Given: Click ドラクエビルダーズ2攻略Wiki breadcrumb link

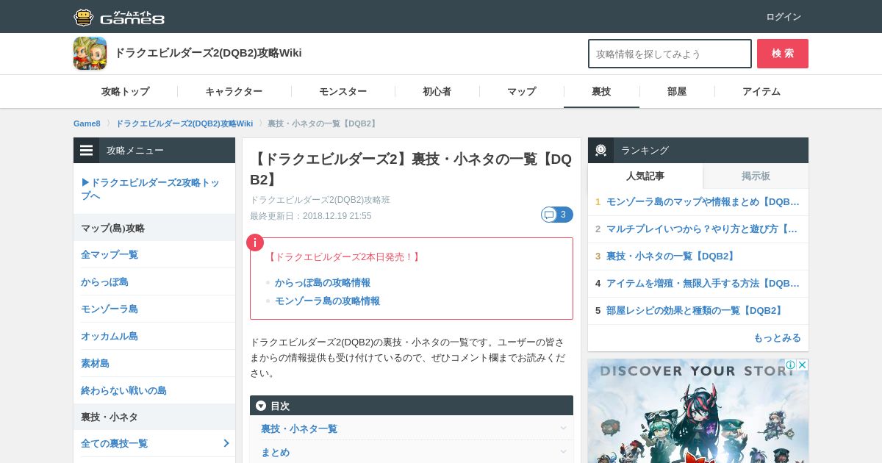Looking at the screenshot, I should (x=184, y=123).
